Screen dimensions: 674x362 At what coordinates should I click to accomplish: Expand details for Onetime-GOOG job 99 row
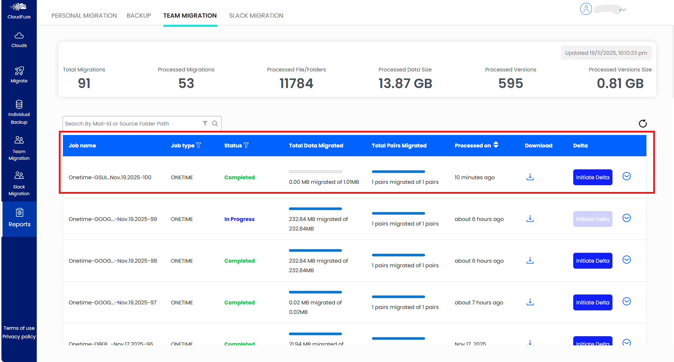(626, 218)
